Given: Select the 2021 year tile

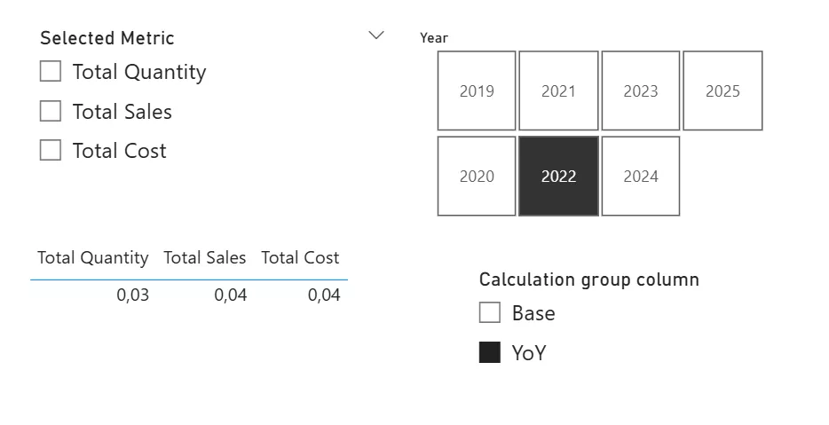Looking at the screenshot, I should [558, 91].
